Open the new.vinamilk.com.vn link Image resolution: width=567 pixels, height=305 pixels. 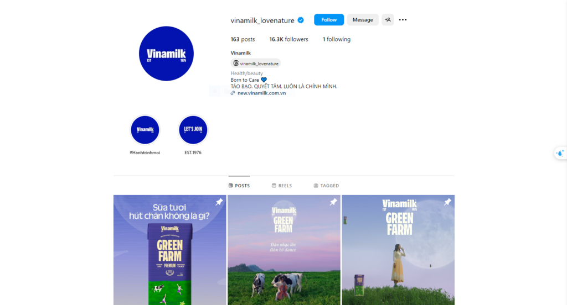pyautogui.click(x=261, y=93)
